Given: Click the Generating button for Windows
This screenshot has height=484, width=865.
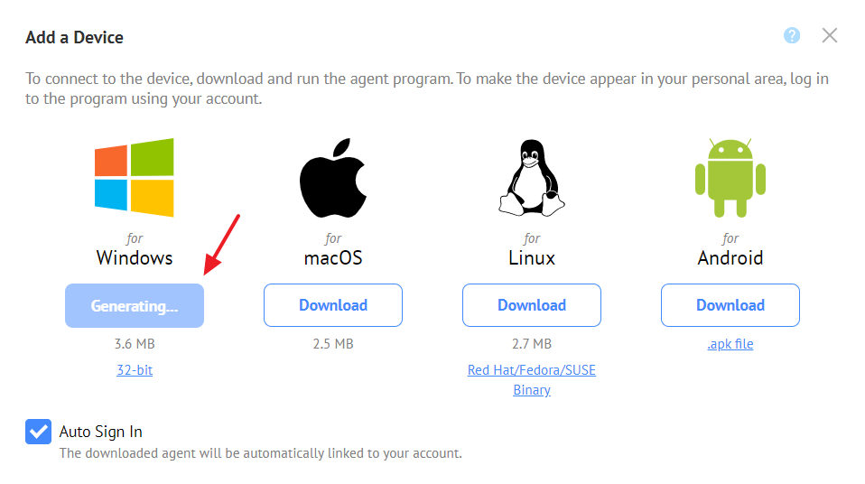Looking at the screenshot, I should (135, 306).
